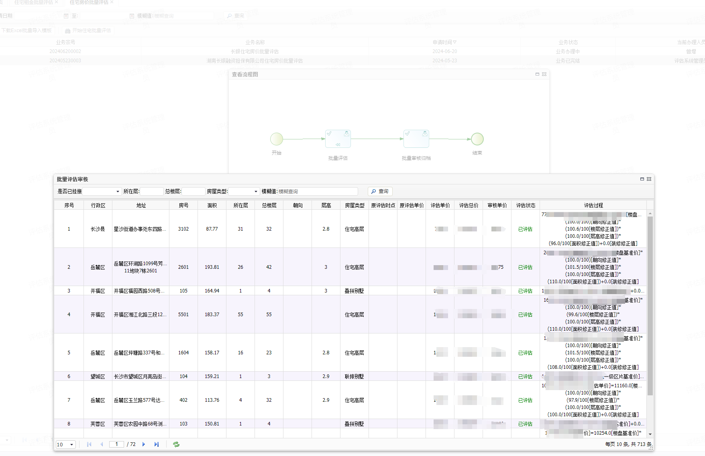Viewport: 705px width, 456px height.
Task: Click the 总楼层 filter input field
Action: coord(193,192)
